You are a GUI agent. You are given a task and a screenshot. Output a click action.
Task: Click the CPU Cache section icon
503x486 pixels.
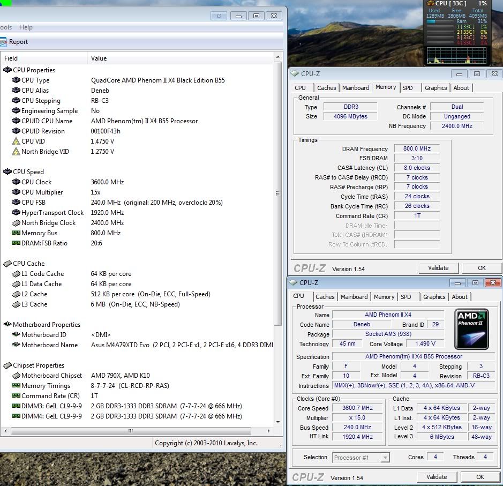coord(7,264)
